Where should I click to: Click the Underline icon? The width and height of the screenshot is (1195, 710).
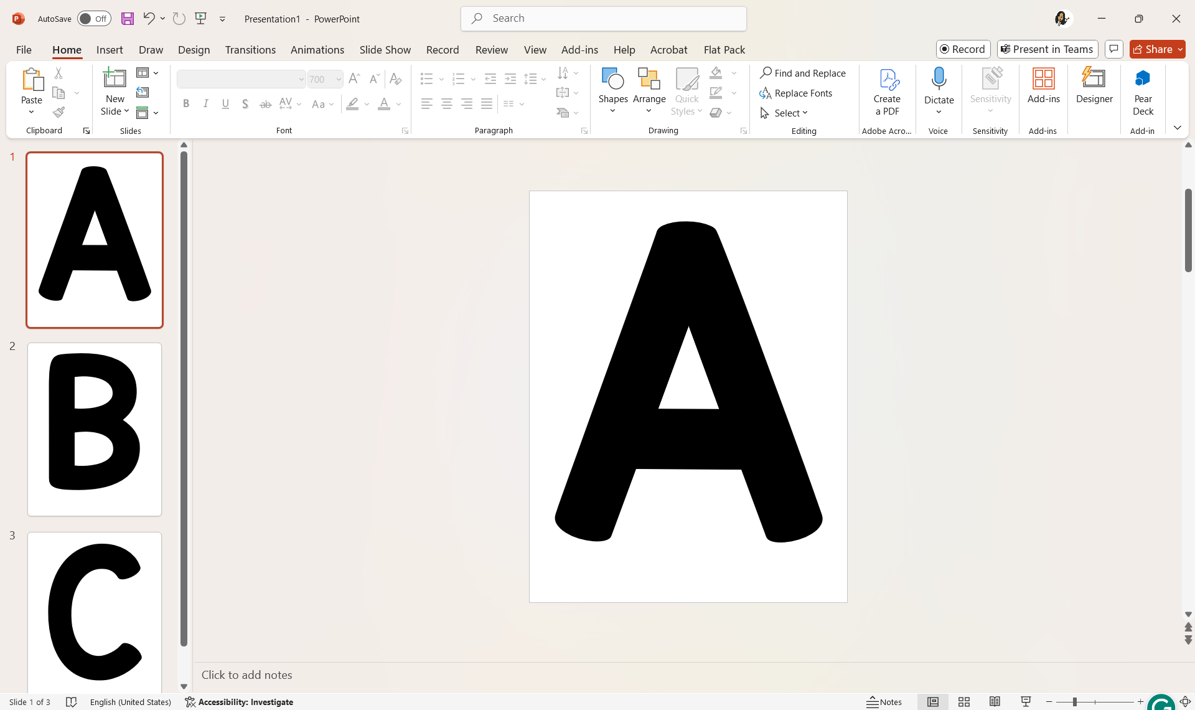[x=225, y=103]
